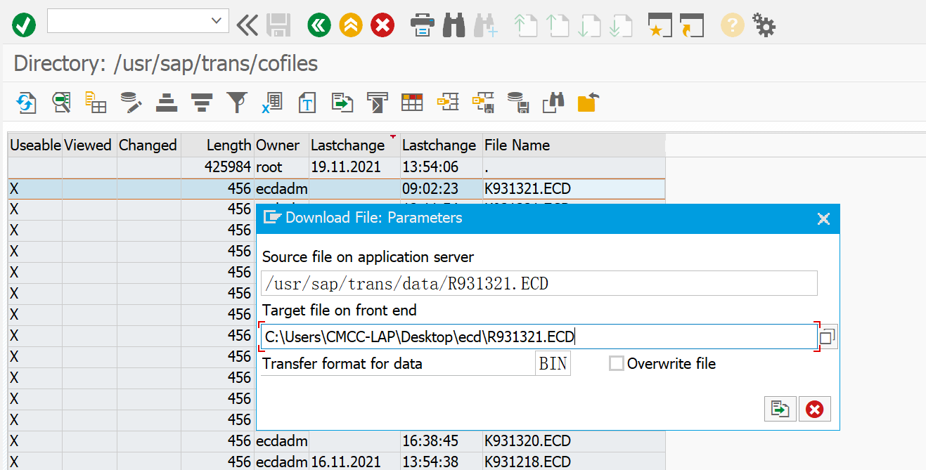Click the 16.11.2021 date cell
Viewport: 926px width, 470px height.
354,462
